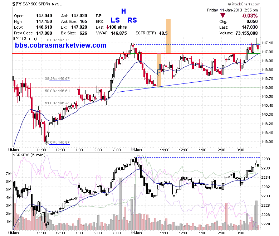Click price axis label 146.70

(x=267, y=78)
